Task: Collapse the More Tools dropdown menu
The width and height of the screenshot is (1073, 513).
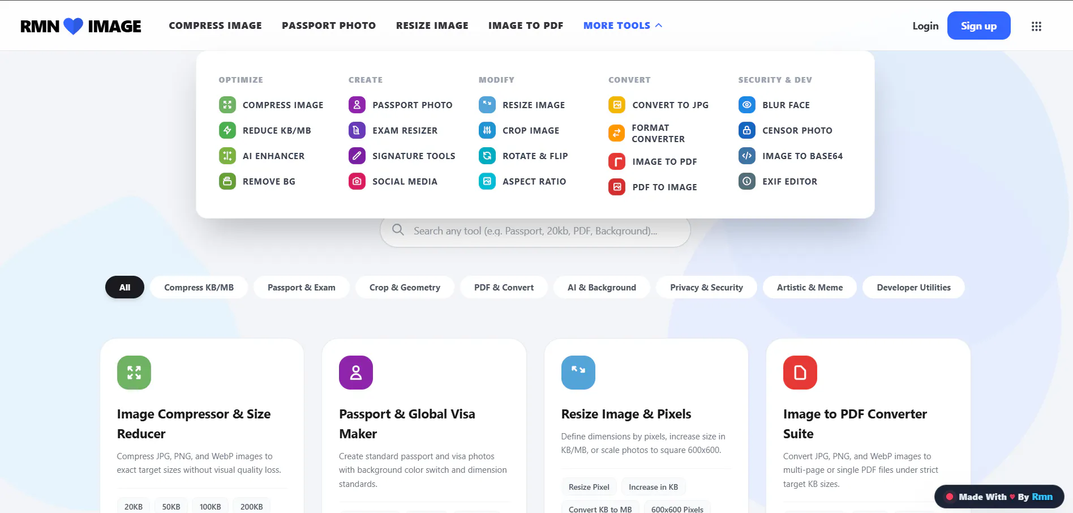Action: tap(623, 25)
